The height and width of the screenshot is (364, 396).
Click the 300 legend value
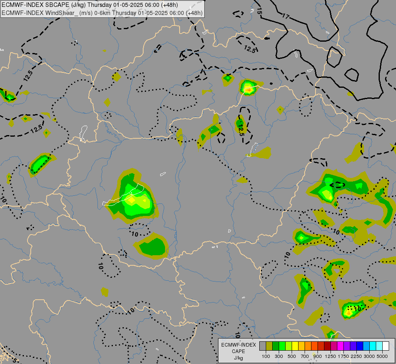tap(279, 356)
